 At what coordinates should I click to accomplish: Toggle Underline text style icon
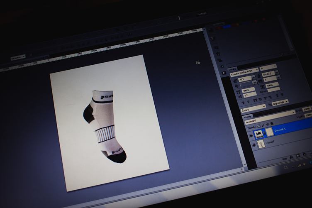pos(278,95)
